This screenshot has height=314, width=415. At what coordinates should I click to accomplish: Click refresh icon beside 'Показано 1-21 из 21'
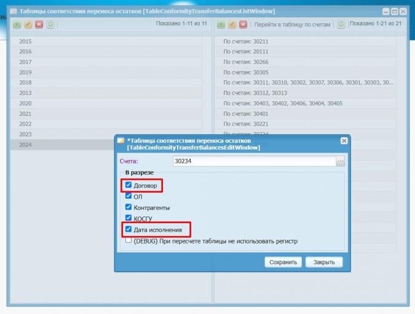tap(341, 25)
